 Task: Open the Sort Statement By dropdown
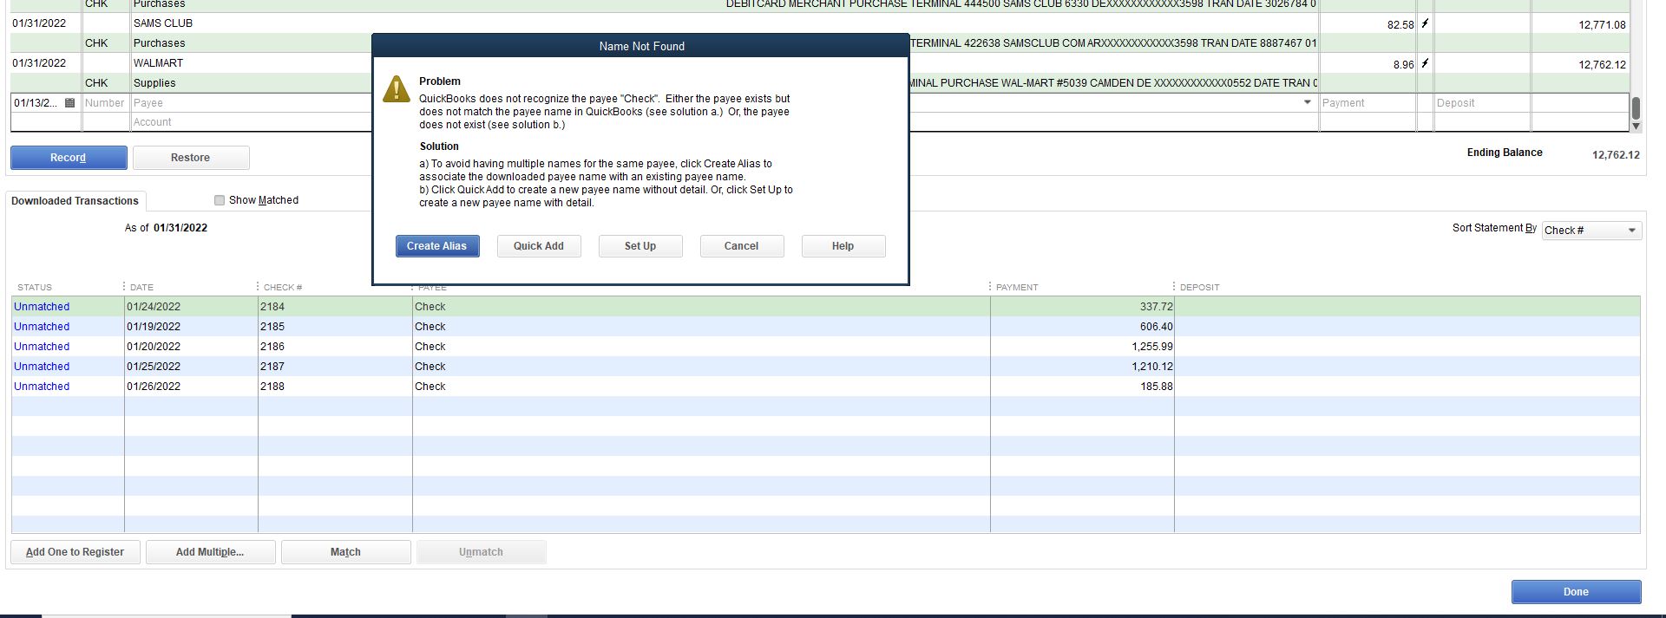(1591, 231)
